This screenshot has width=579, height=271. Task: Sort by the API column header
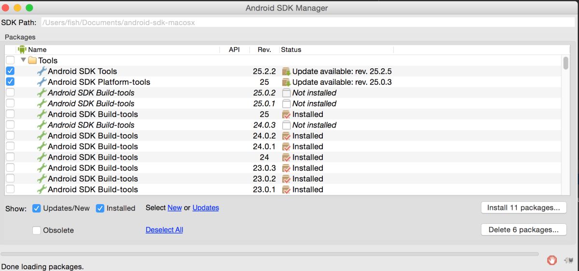tap(234, 50)
